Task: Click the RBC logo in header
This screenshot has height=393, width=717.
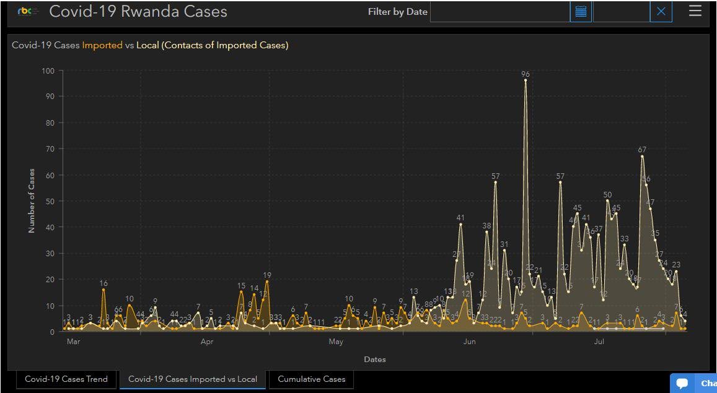Action: 28,12
